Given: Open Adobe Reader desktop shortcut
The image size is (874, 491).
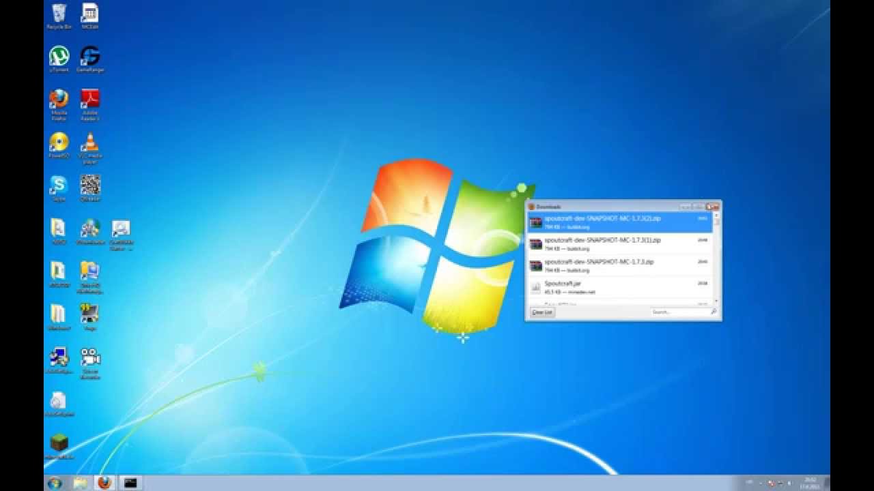Looking at the screenshot, I should pyautogui.click(x=89, y=104).
